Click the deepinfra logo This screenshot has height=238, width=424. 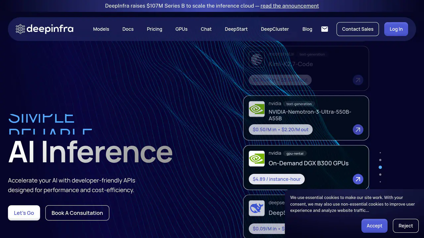click(45, 29)
